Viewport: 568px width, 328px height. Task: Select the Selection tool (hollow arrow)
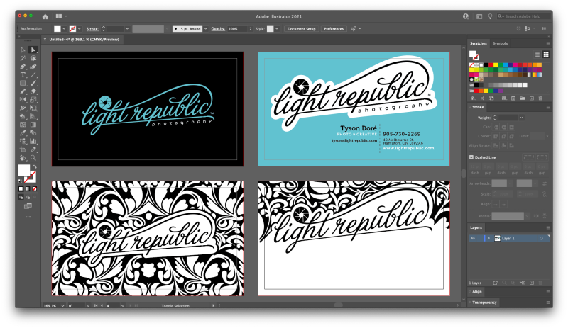click(x=23, y=50)
